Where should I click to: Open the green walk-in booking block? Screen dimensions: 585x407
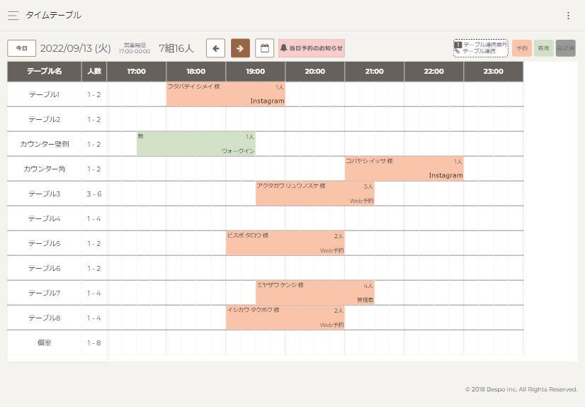[195, 144]
